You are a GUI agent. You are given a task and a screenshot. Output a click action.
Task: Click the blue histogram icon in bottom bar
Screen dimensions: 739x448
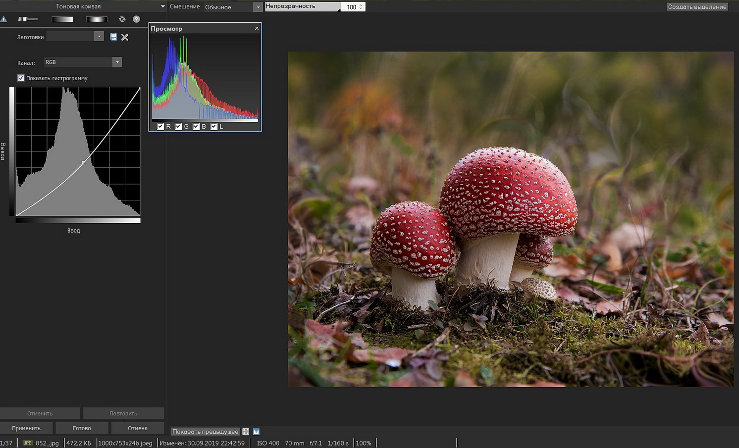tap(256, 432)
